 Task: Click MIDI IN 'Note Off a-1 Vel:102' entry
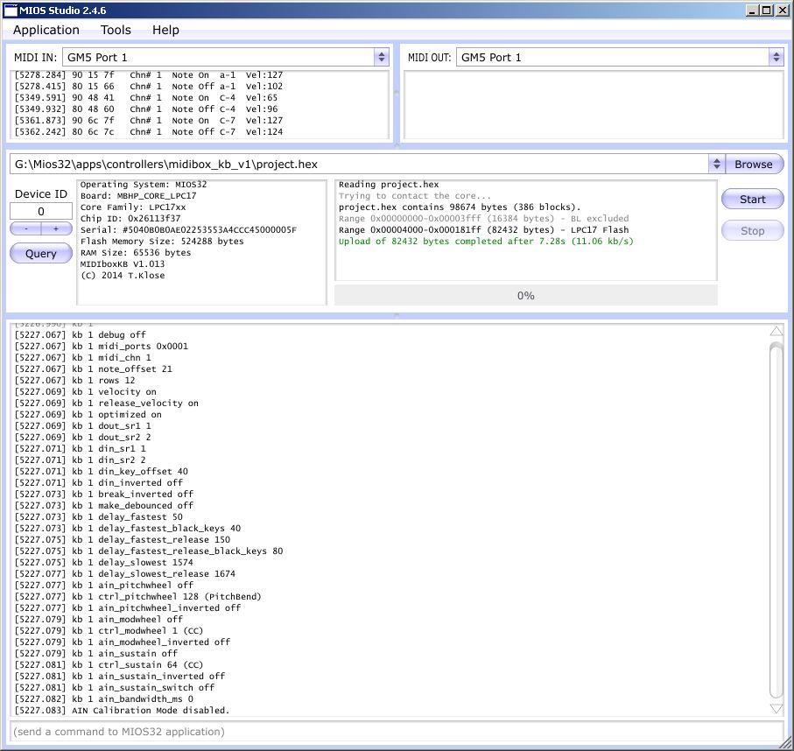148,86
